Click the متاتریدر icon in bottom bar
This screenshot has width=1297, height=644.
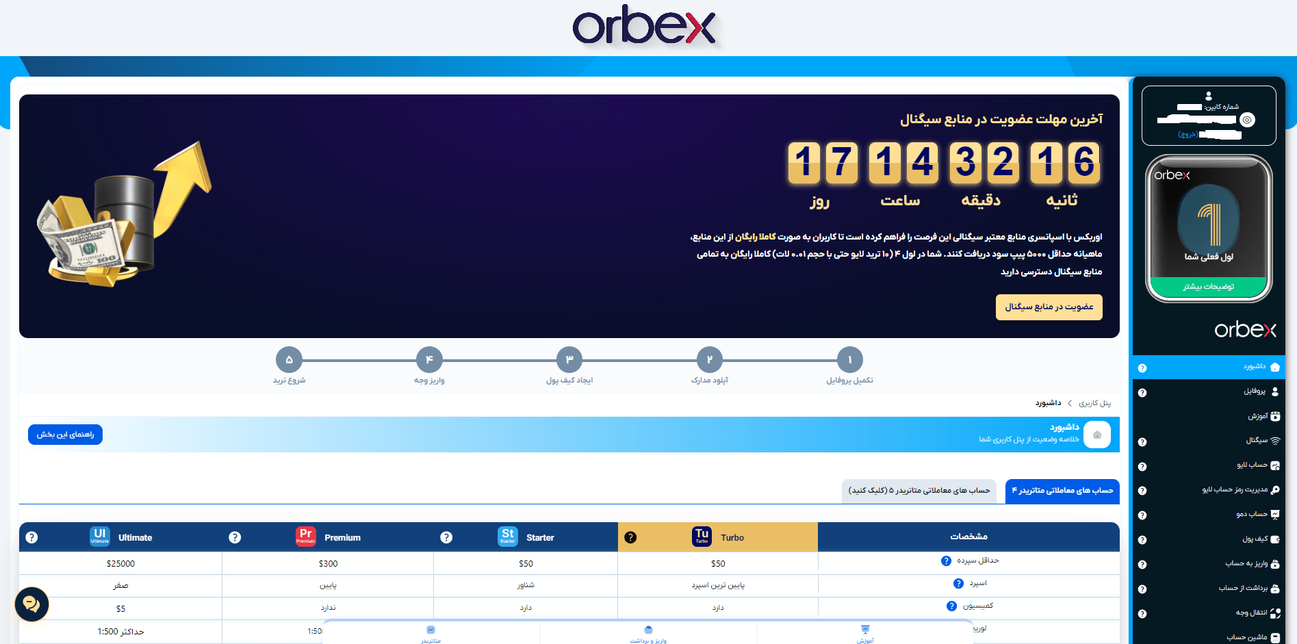[431, 630]
